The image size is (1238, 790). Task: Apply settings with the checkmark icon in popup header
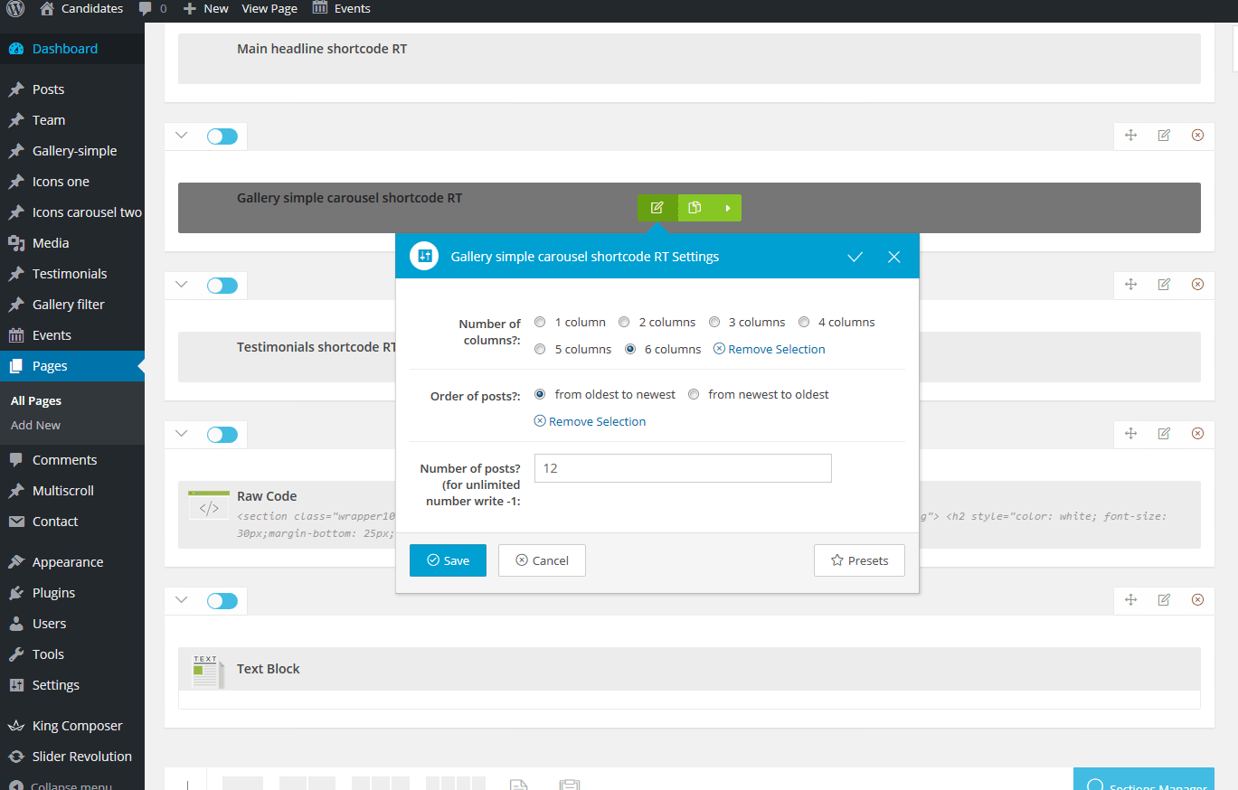(855, 257)
